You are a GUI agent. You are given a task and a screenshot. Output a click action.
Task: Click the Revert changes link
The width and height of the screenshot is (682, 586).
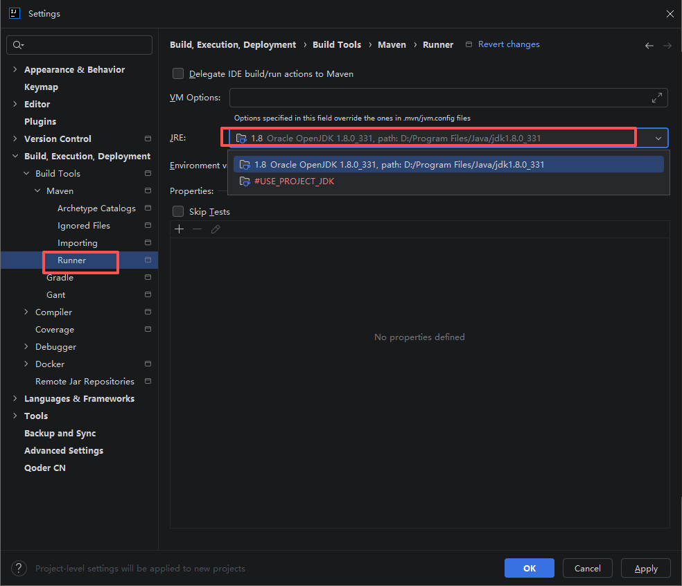(509, 44)
